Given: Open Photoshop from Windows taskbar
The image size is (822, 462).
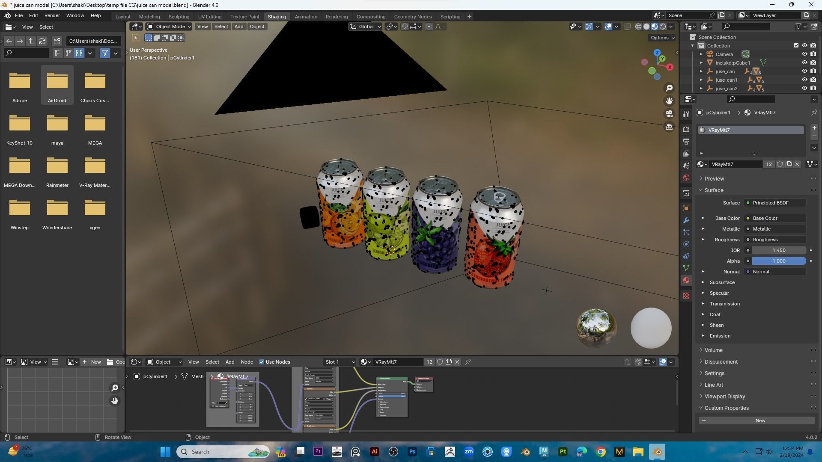Looking at the screenshot, I should 412,452.
